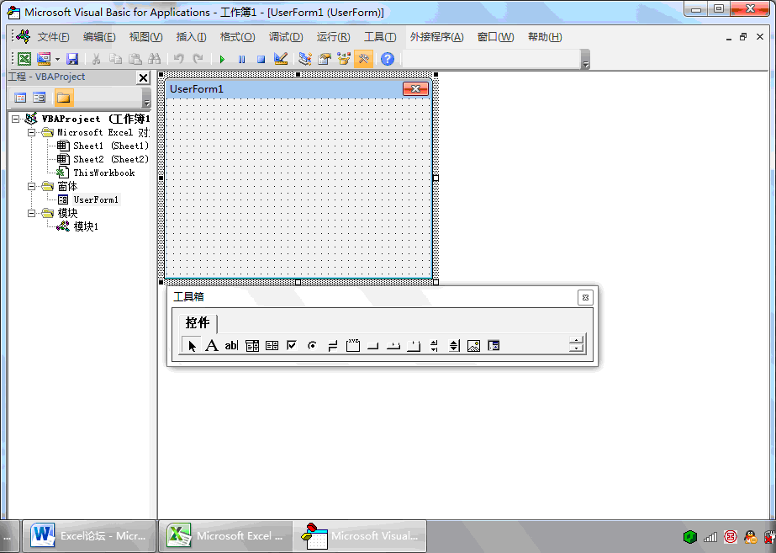
Task: Click the Undo arrow icon
Action: point(179,59)
